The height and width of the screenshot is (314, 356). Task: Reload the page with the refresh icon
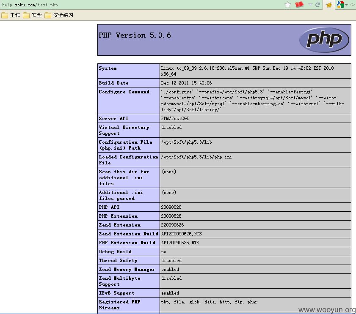point(317,5)
